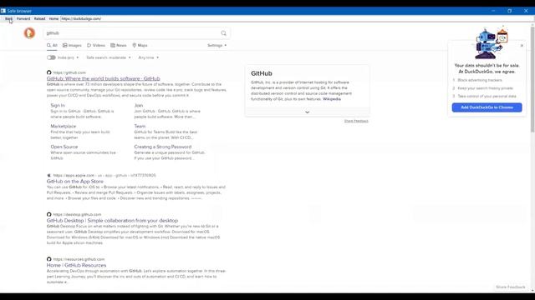The width and height of the screenshot is (535, 300).
Task: Open the Safe search: moderate dropdown
Action: click(109, 57)
